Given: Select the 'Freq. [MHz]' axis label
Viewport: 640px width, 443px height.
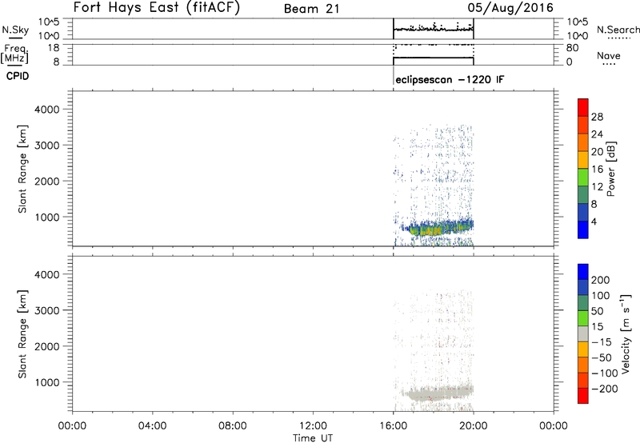Looking at the screenshot, I should click(15, 54).
